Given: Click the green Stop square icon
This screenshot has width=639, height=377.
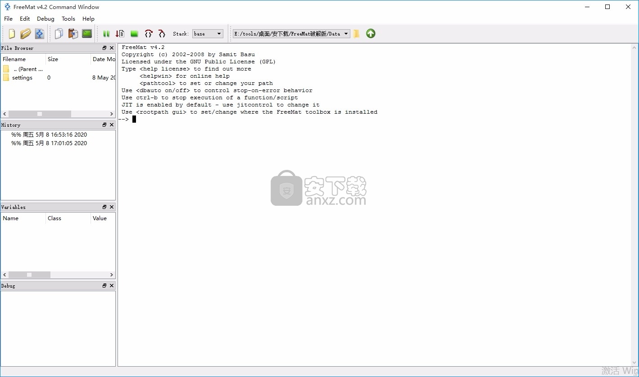Looking at the screenshot, I should [134, 34].
